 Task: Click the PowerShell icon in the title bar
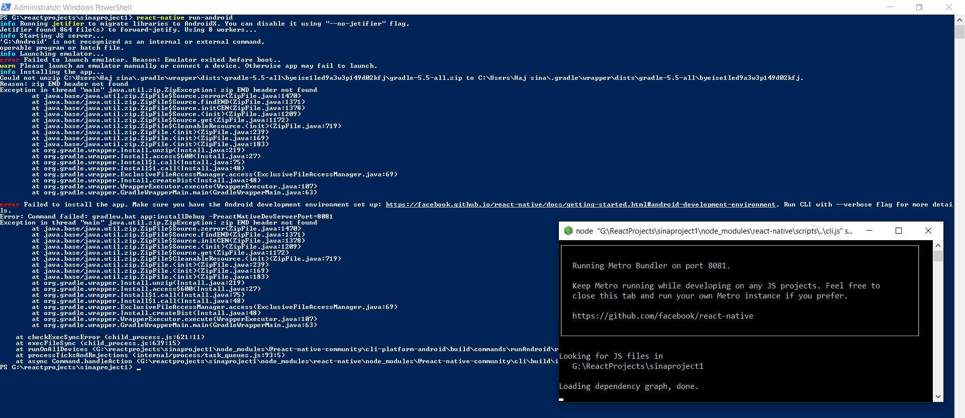tap(6, 7)
